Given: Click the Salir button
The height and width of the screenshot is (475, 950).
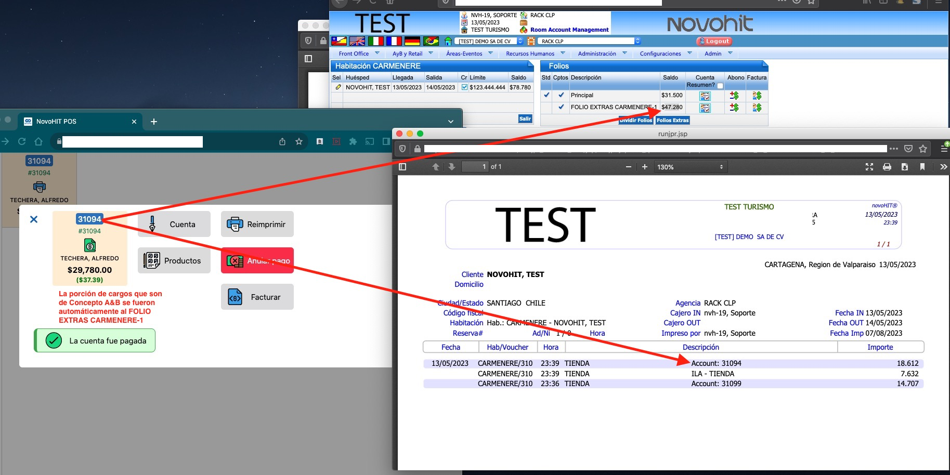Looking at the screenshot, I should (525, 118).
